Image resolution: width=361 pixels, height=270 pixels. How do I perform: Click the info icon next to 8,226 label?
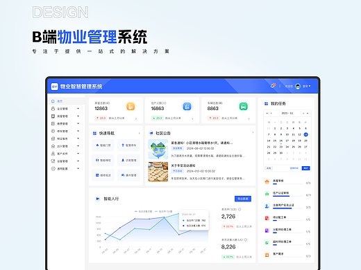click(246, 240)
